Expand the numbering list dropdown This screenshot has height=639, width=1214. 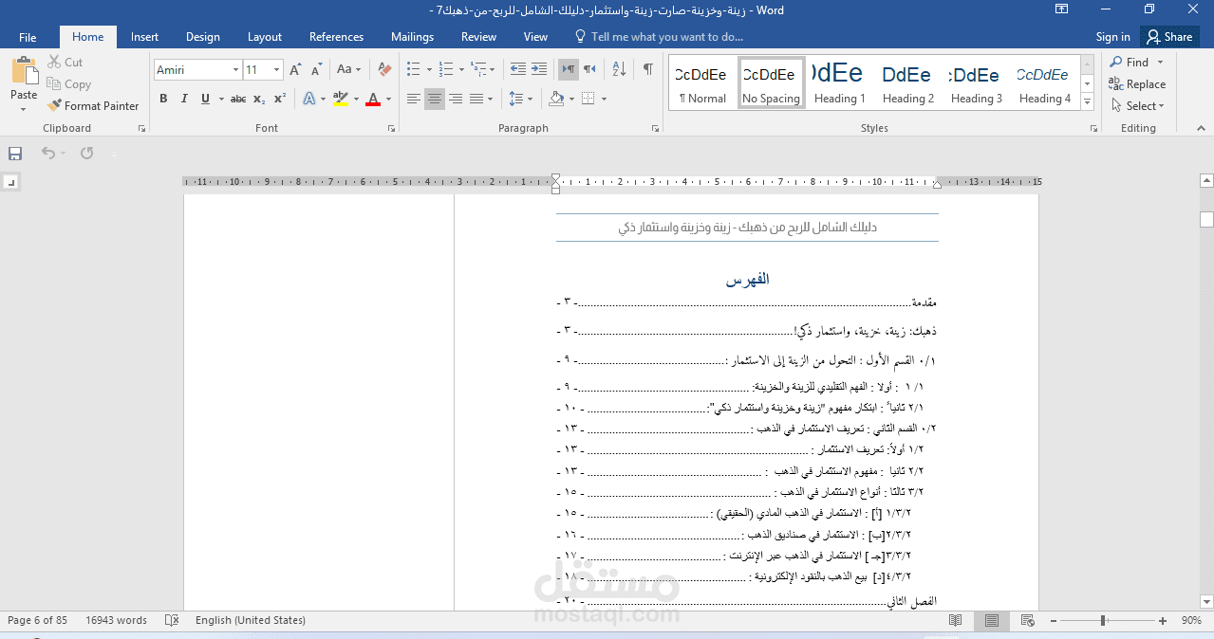[462, 69]
